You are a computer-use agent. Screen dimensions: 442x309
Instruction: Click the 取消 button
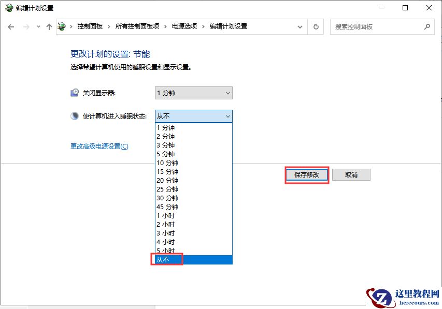pyautogui.click(x=351, y=174)
